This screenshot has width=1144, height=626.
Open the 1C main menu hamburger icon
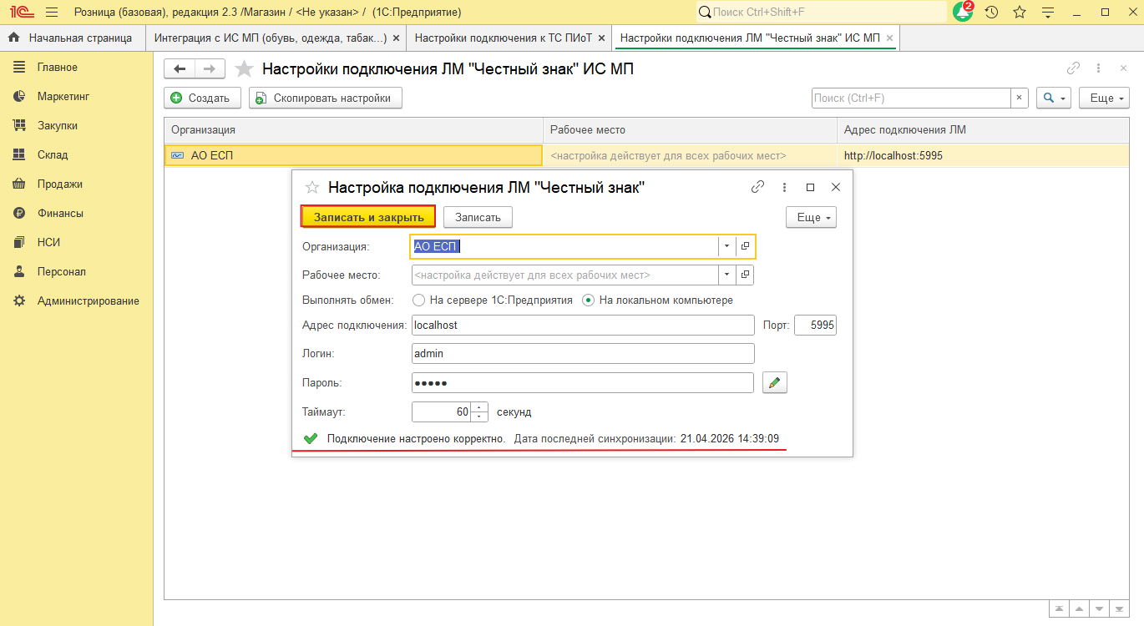pyautogui.click(x=52, y=13)
